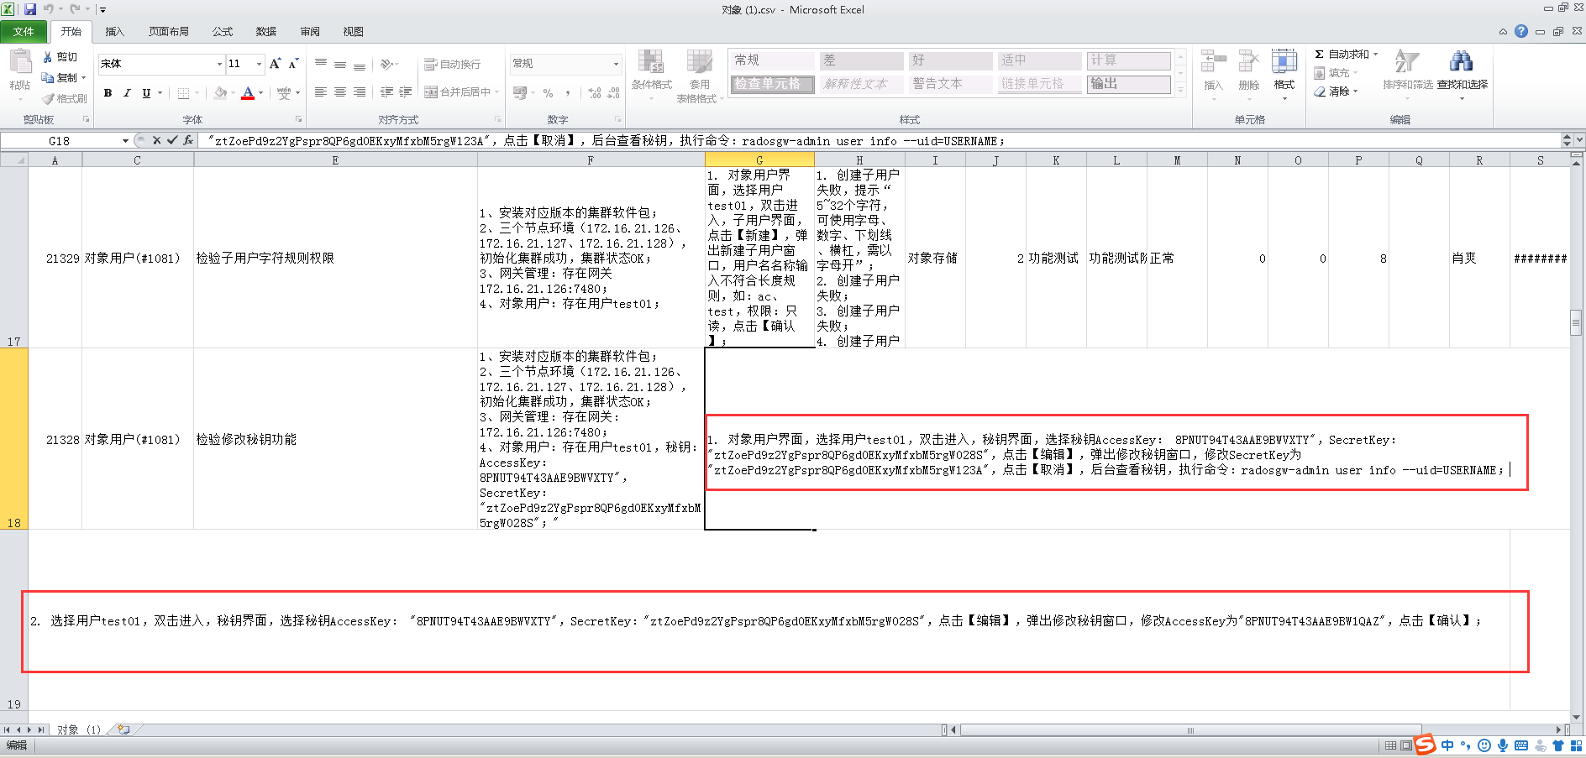The image size is (1586, 758).
Task: Toggle Bold formatting
Action: pos(108,93)
